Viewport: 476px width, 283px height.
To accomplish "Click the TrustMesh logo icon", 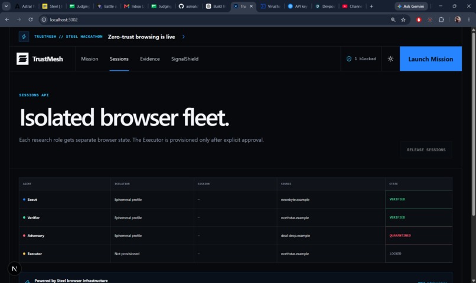I will pyautogui.click(x=22, y=59).
